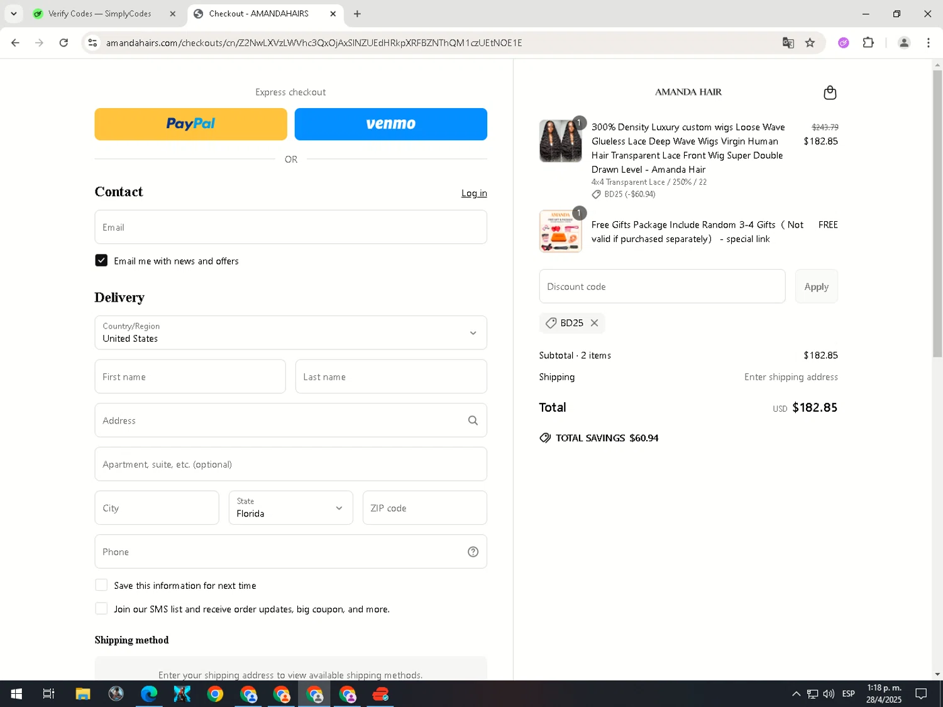Reload the checkout page

(63, 43)
